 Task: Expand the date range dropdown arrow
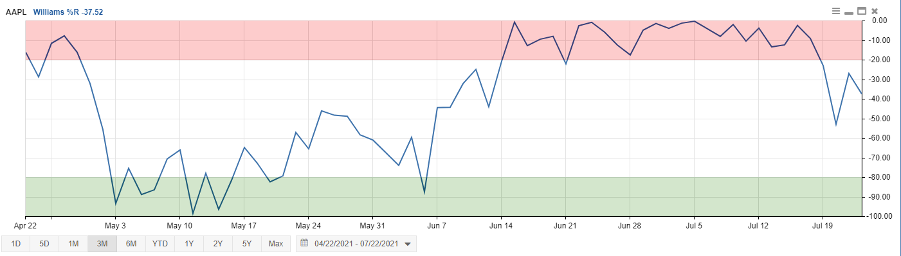tap(407, 244)
